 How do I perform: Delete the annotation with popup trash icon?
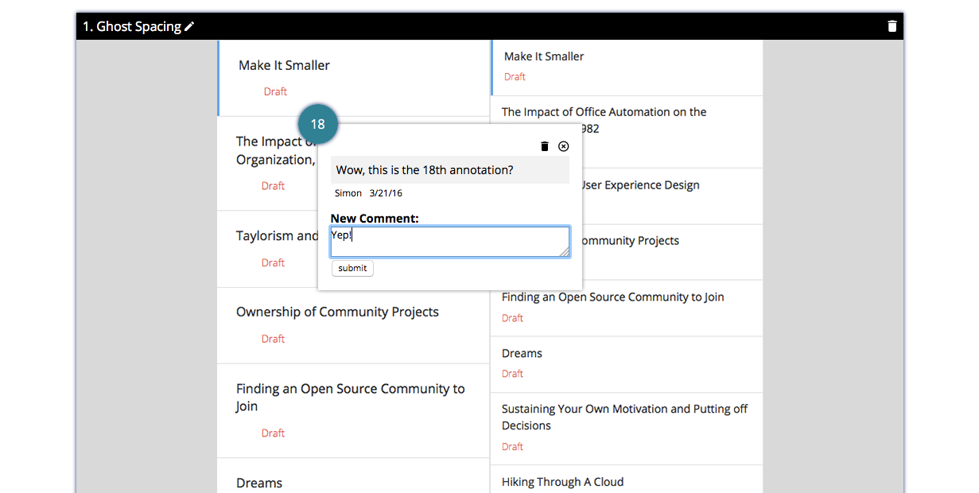tap(545, 146)
